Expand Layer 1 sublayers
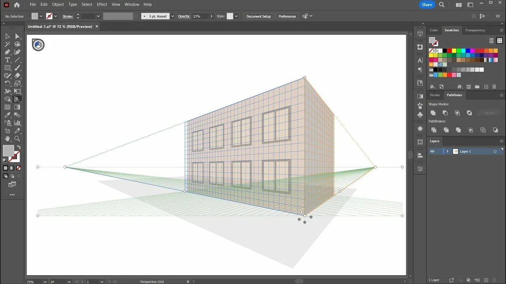The width and height of the screenshot is (506, 284). [447, 151]
